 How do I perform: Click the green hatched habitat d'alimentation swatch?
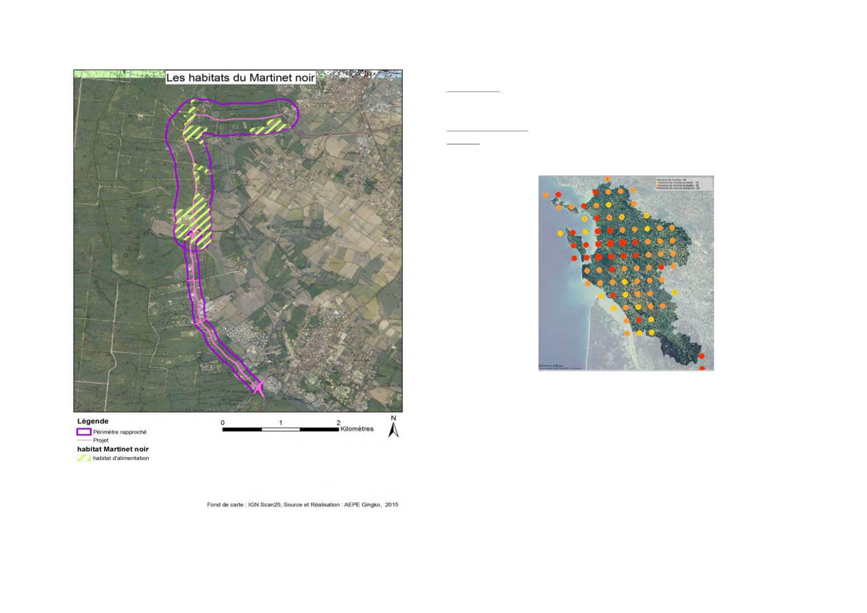pyautogui.click(x=83, y=459)
